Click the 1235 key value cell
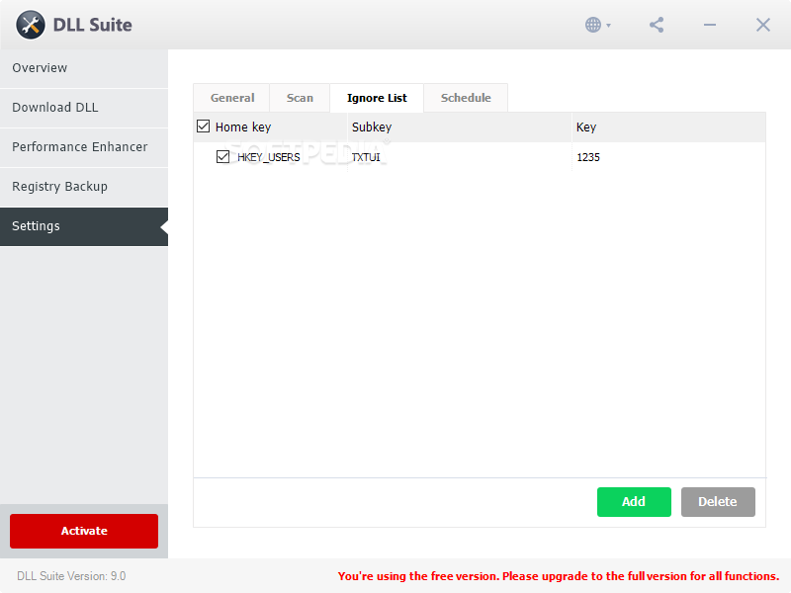This screenshot has width=791, height=593. click(x=588, y=157)
